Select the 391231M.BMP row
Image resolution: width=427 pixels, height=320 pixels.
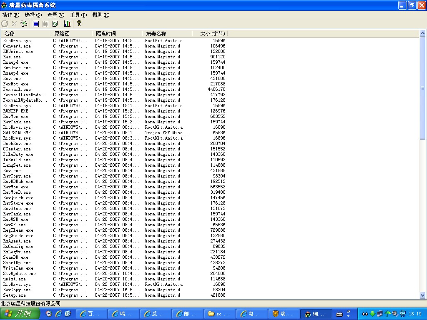coord(114,132)
